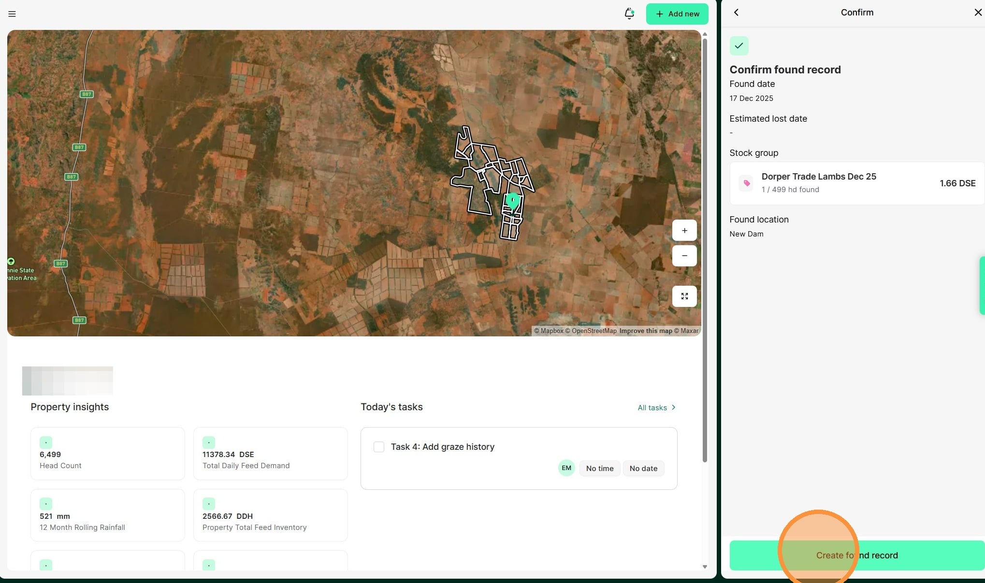
Task: Close the Confirm side panel
Action: (x=978, y=13)
